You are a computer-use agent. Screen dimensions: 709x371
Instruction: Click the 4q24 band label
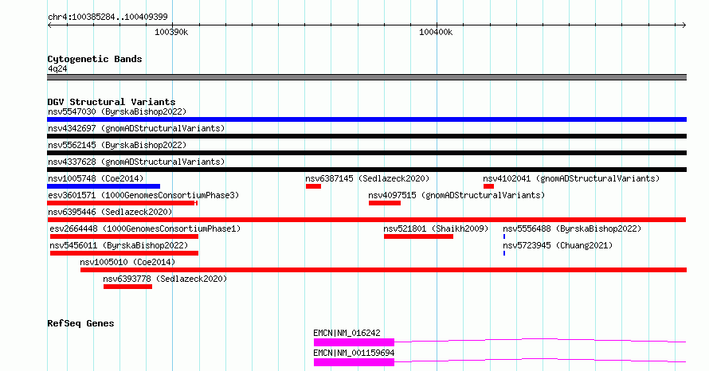(57, 68)
